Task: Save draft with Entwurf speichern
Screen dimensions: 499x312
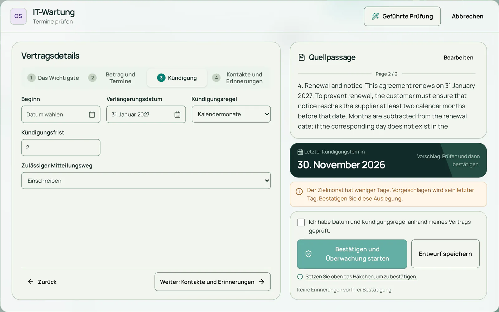Action: 445,254
